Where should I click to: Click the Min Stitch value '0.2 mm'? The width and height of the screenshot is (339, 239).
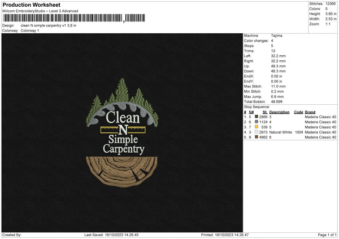tap(277, 91)
